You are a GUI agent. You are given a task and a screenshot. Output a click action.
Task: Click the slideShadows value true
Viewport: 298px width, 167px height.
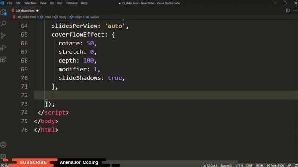pos(115,78)
